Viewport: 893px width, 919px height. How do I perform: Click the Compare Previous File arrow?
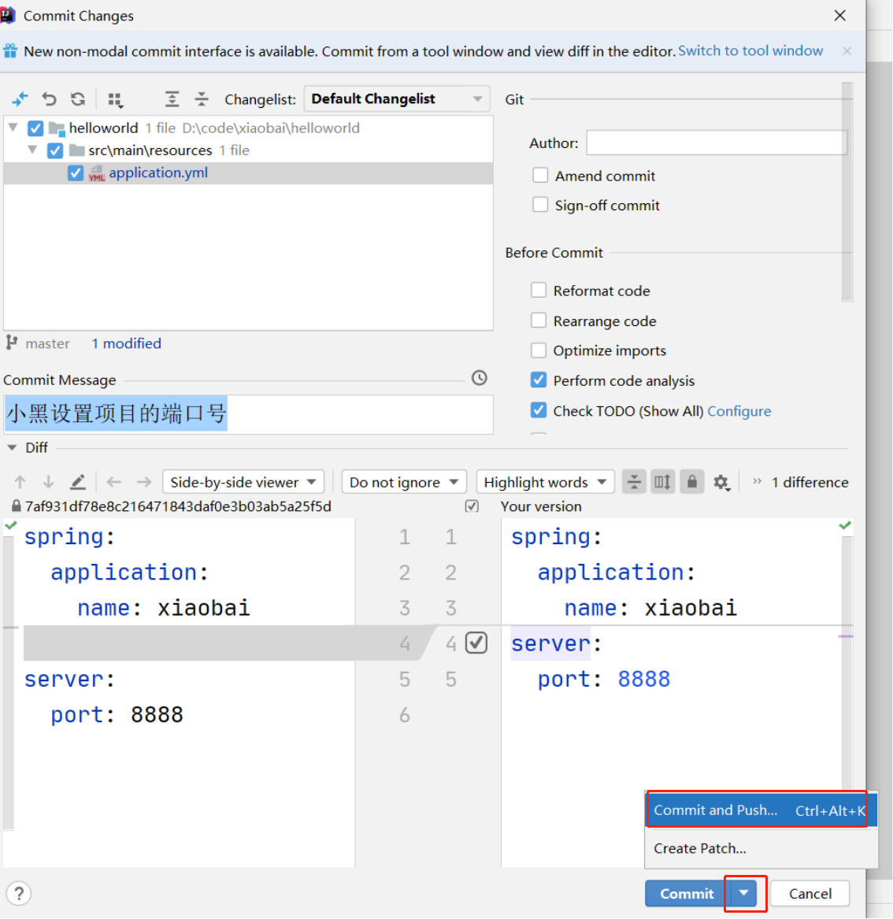coord(114,482)
